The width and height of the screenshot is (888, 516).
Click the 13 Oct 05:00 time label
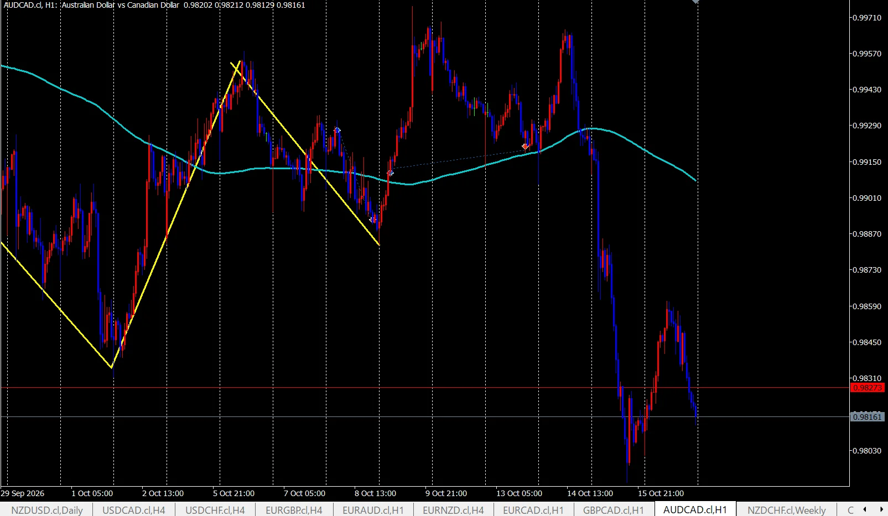[x=519, y=493]
